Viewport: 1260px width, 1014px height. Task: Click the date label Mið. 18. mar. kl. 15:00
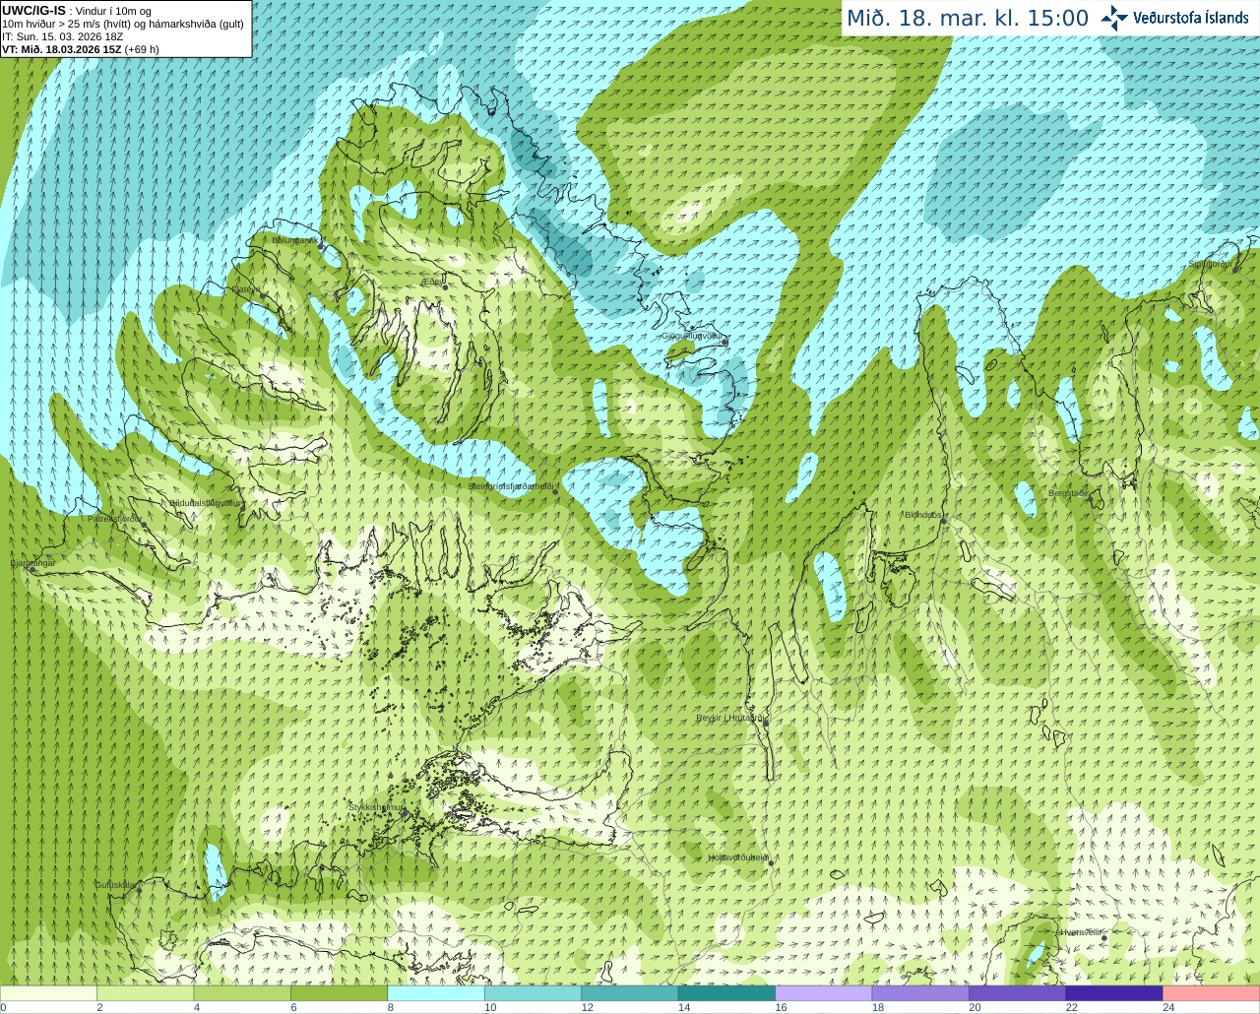[968, 19]
